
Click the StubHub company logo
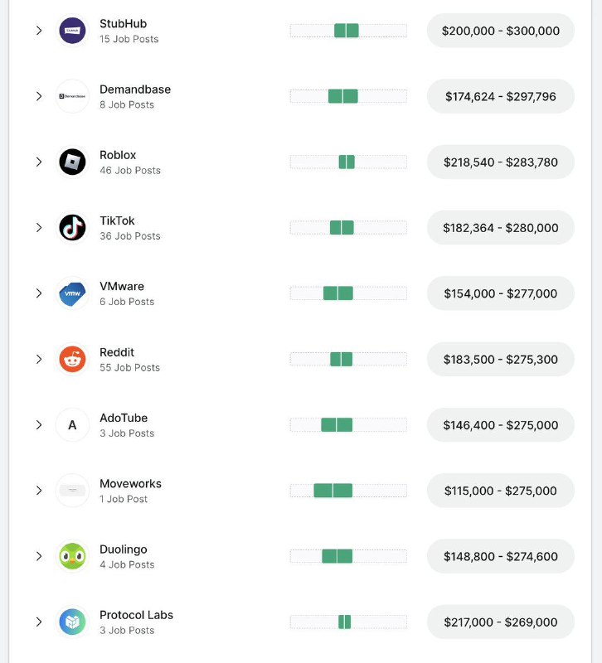[72, 31]
